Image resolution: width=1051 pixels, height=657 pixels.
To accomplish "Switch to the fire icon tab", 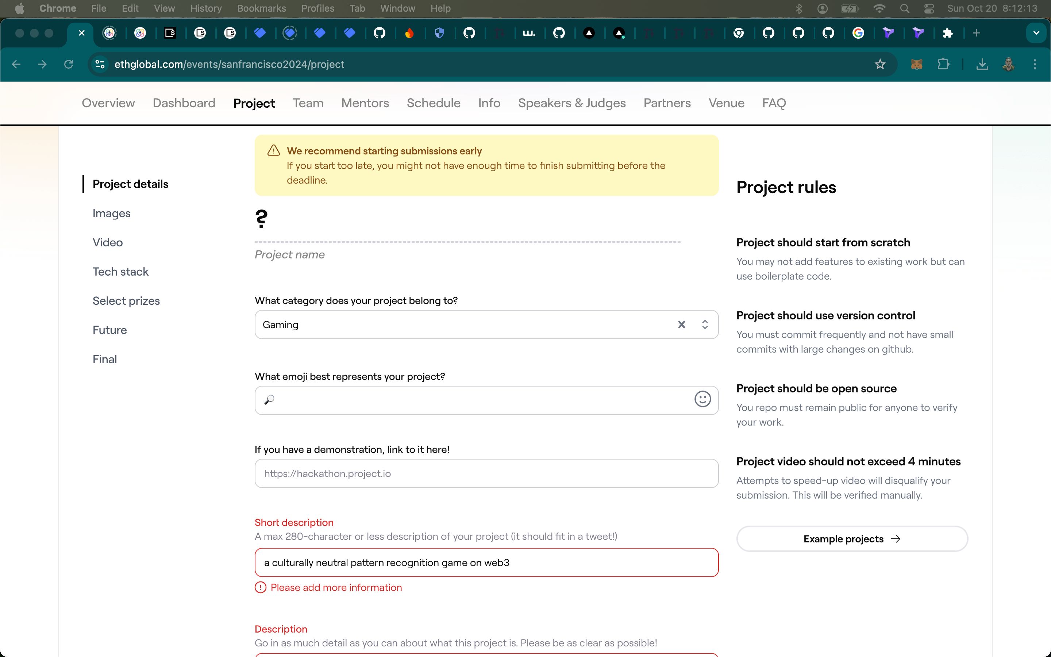I will 409,33.
